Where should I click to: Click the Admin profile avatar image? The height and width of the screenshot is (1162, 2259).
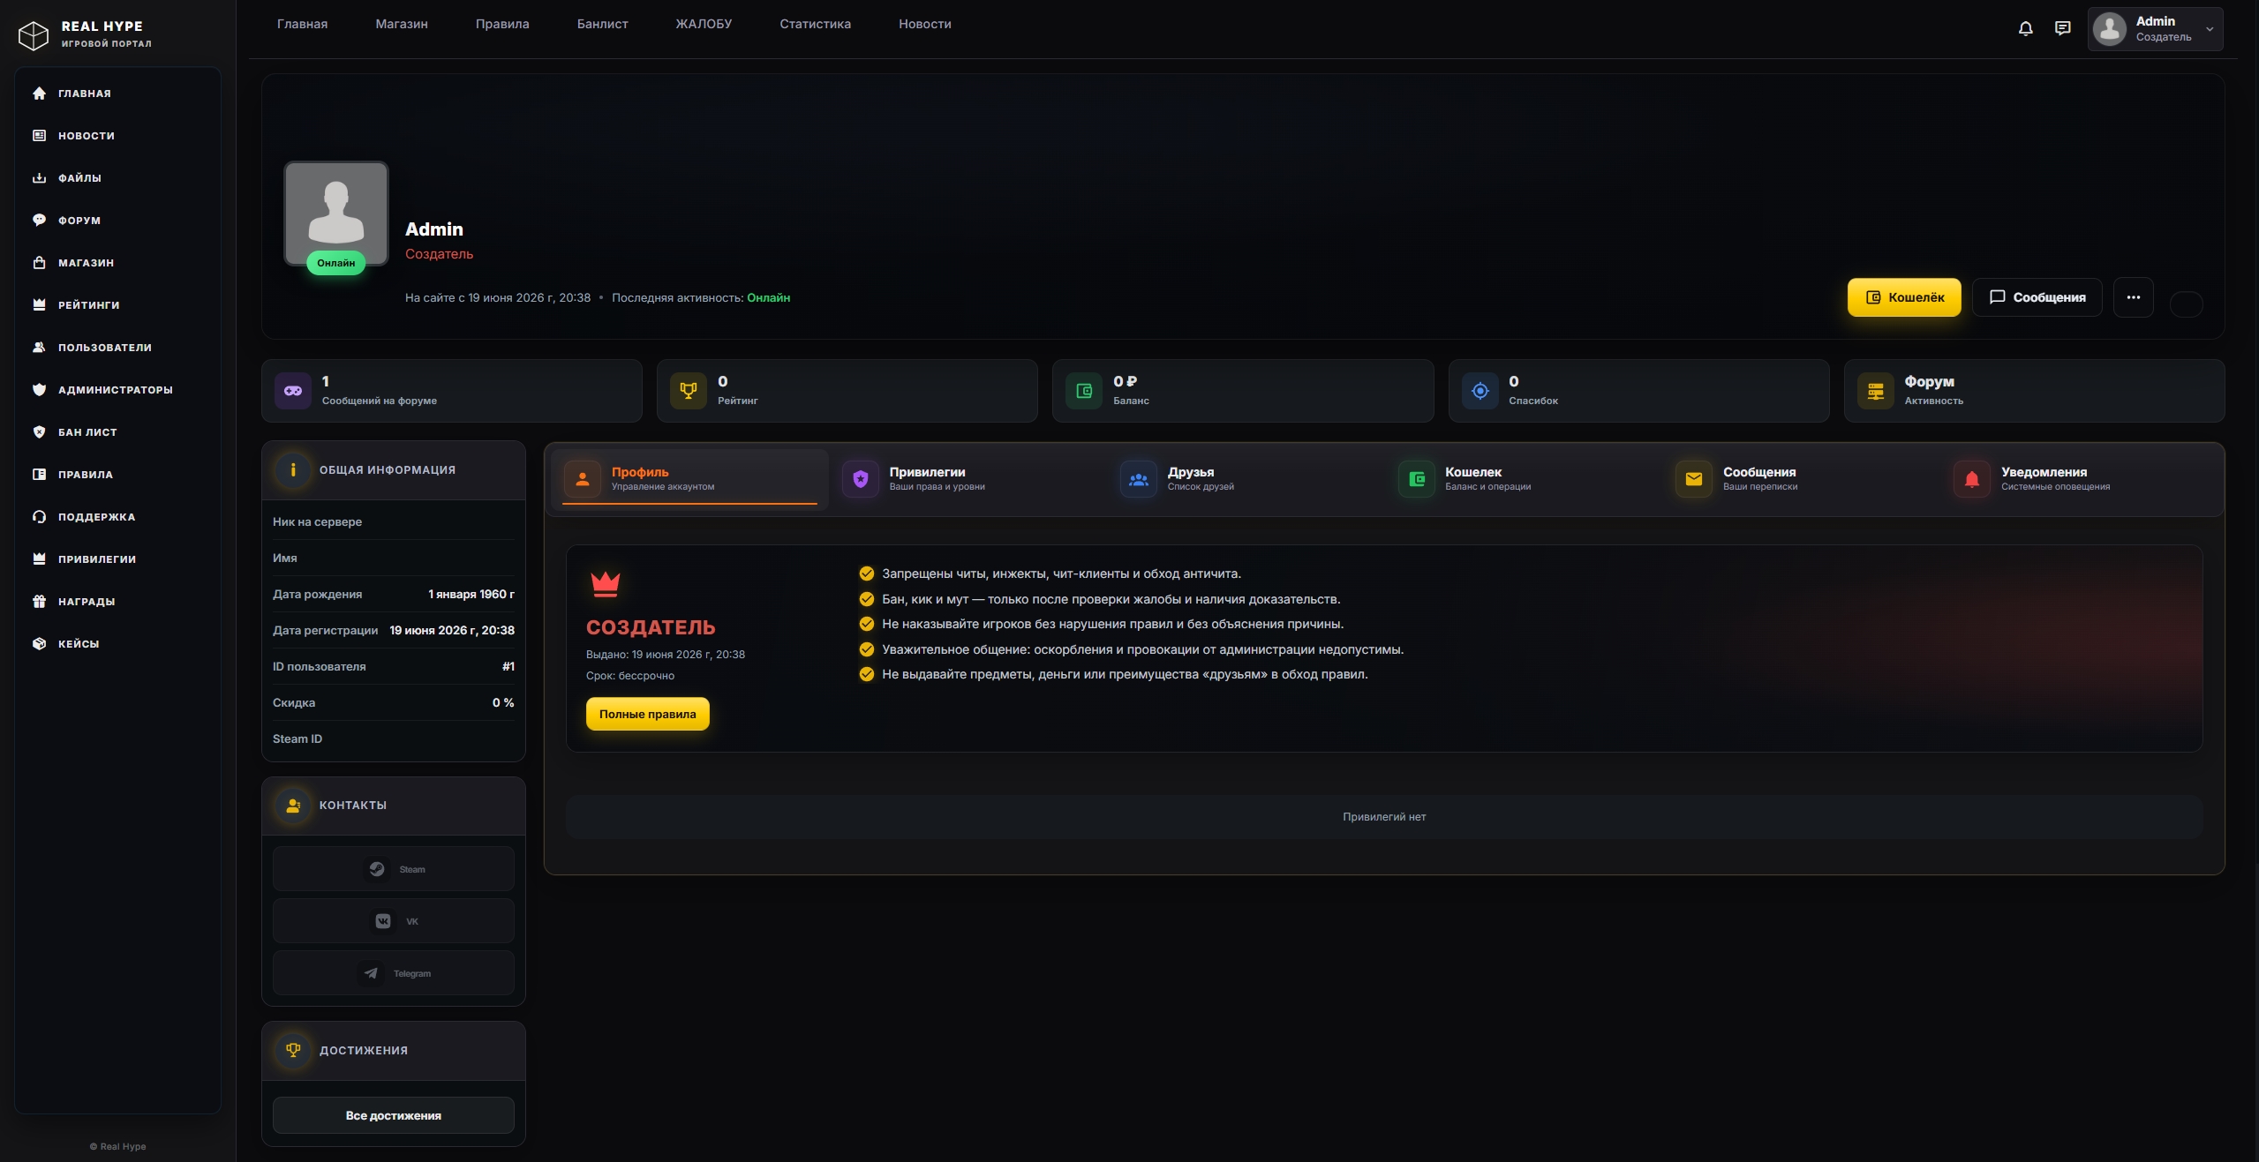(336, 214)
